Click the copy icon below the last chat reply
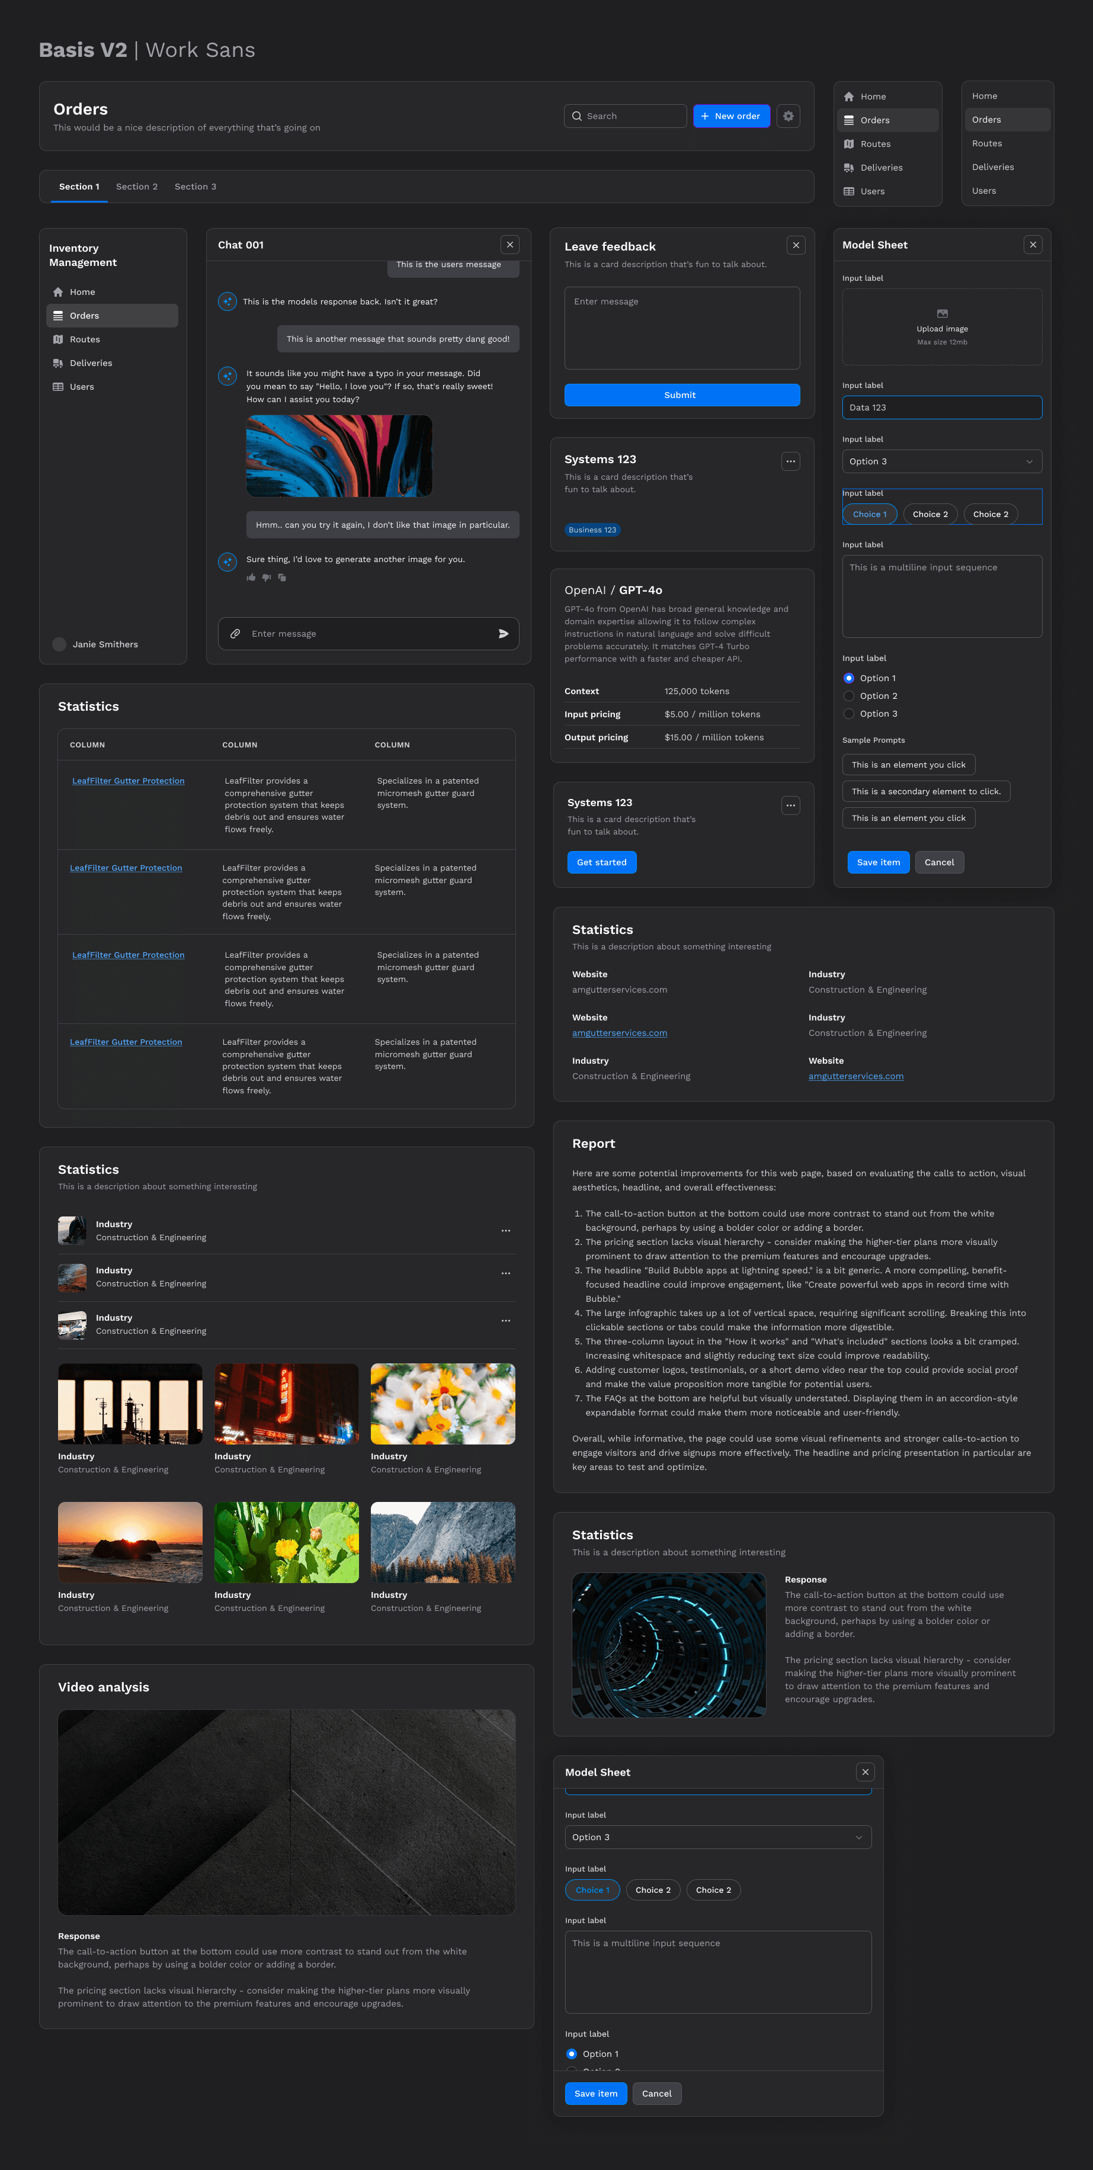1093x2170 pixels. [283, 577]
